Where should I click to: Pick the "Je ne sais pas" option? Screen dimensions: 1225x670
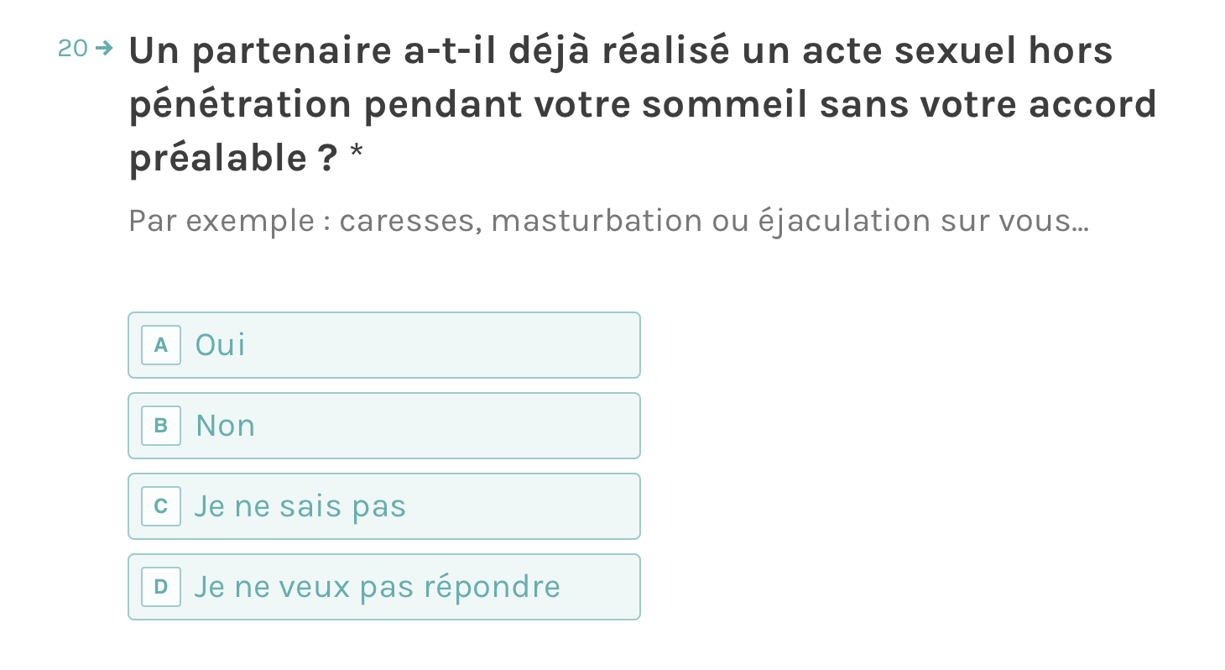pos(383,506)
